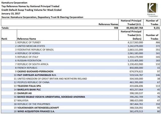The image size is (161, 114).
Task: Click the notional value 4,117,563,000
Action: (135, 42)
